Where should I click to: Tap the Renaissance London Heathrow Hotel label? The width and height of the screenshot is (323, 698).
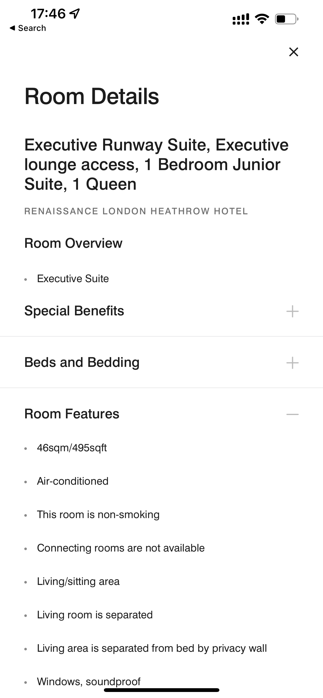tap(136, 211)
